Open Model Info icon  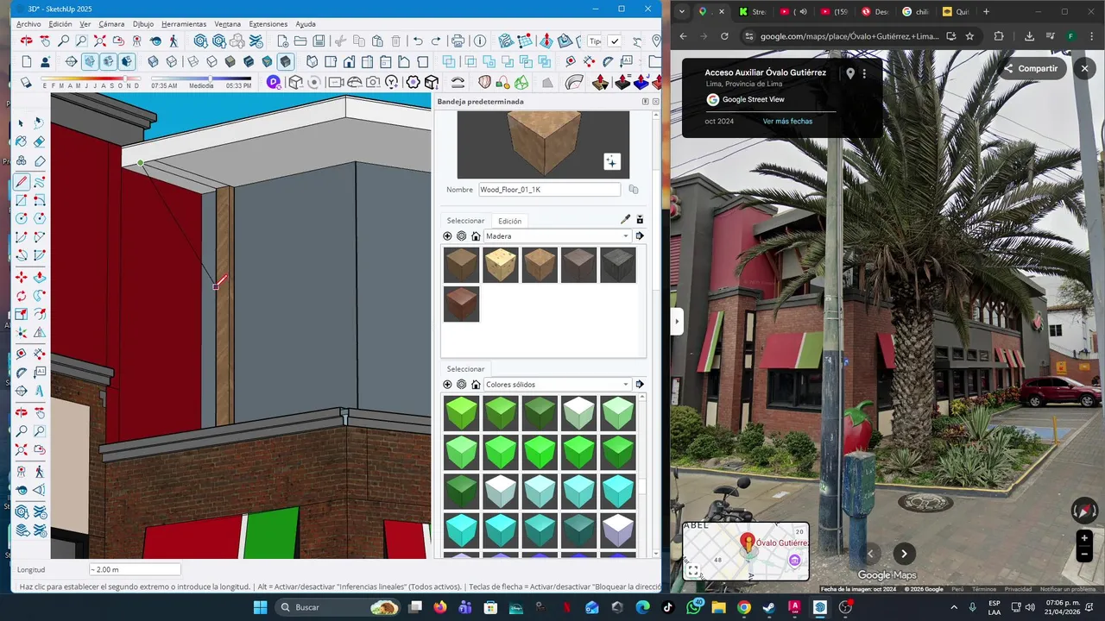click(x=480, y=41)
